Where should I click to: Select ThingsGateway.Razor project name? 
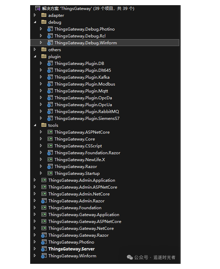pyautogui.click(x=76, y=166)
